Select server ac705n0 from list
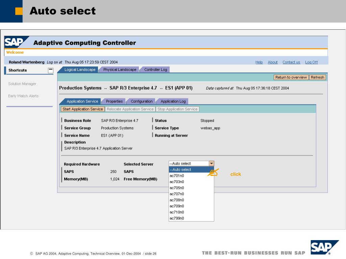 point(191,188)
